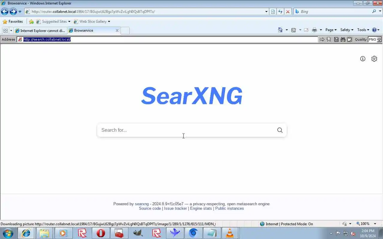Click the Bing search box
Image resolution: width=383 pixels, height=239 pixels.
[332, 12]
